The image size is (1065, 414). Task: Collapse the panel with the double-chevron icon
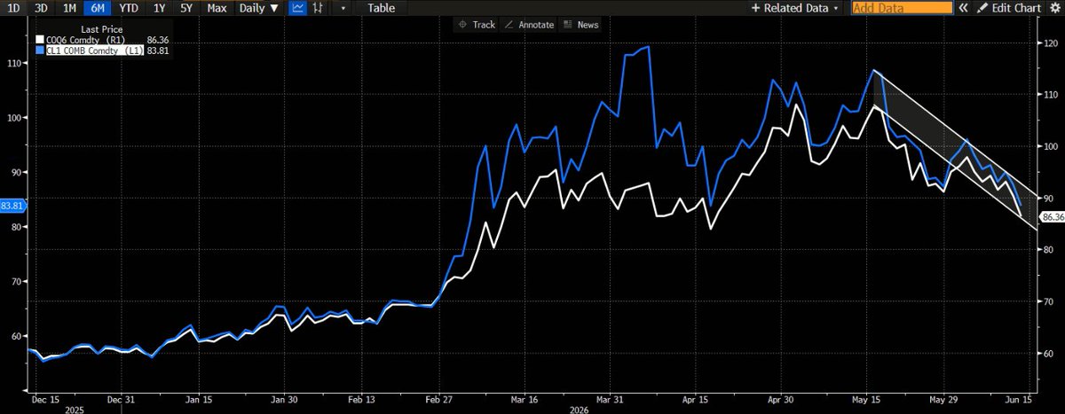[964, 8]
